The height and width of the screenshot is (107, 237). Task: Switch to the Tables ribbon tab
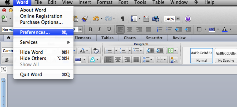click(108, 38)
